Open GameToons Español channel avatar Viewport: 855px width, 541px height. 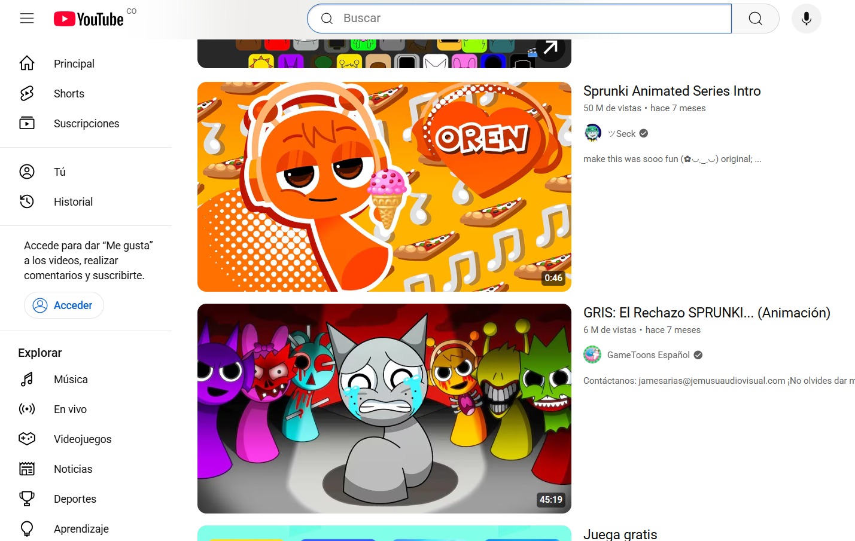593,354
